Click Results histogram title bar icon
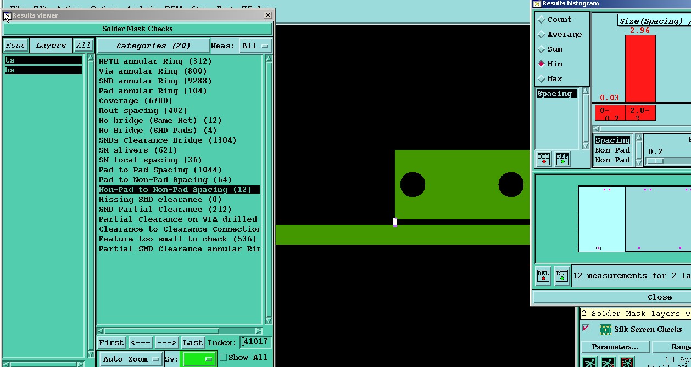 tap(537, 3)
